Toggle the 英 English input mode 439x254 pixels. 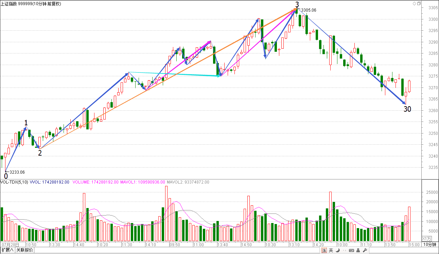tap(331, 251)
